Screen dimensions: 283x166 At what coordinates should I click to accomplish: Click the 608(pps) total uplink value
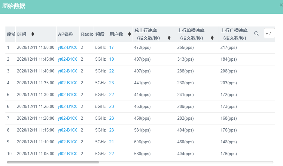pos(142,142)
